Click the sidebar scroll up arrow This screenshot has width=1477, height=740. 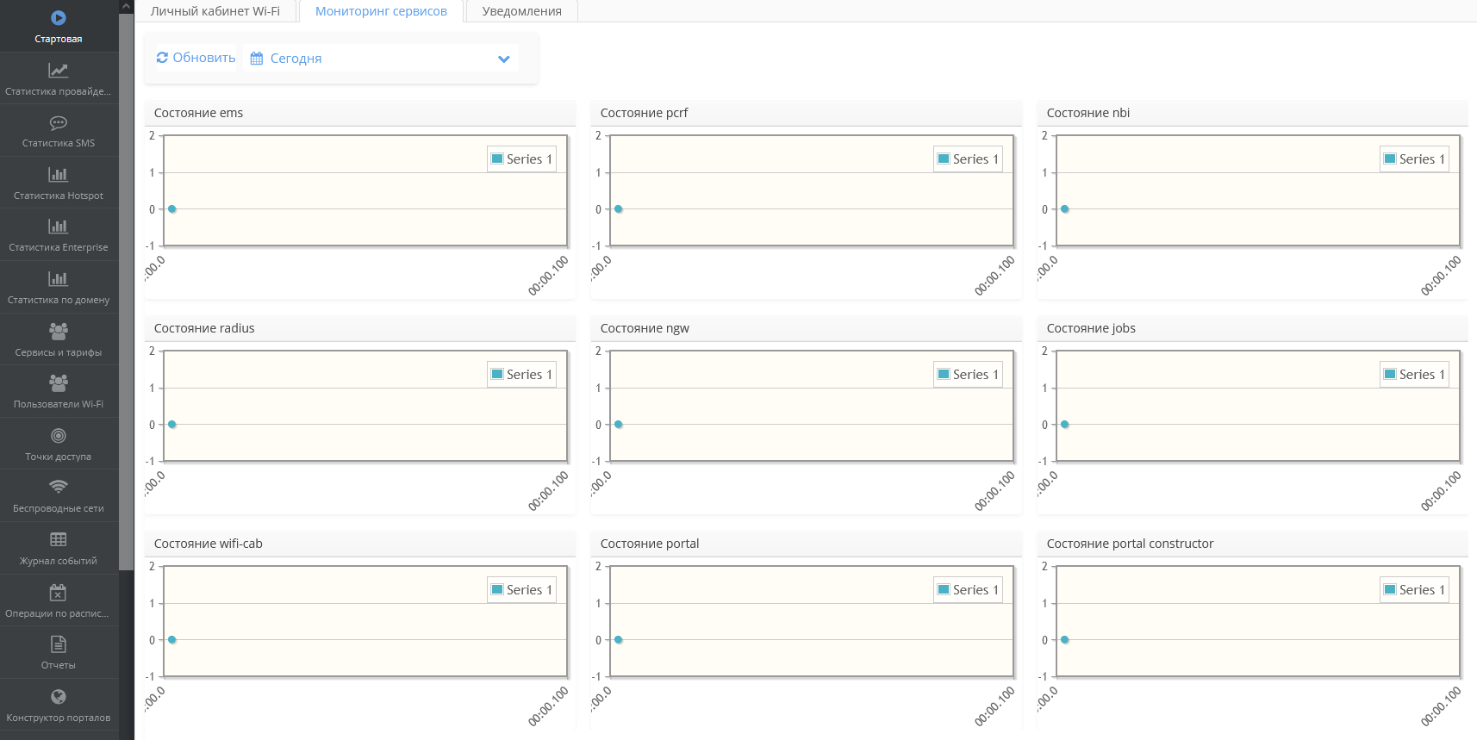coord(127,6)
